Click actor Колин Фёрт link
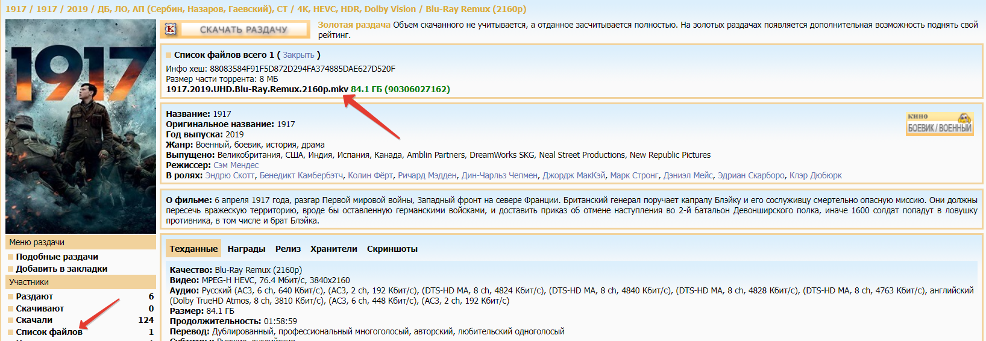Image resolution: width=986 pixels, height=341 pixels. click(x=370, y=175)
